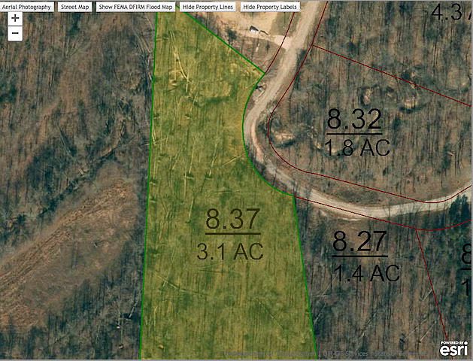Screen dimensions: 473x361
Task: Hide Property Lines on the map
Action: coord(208,7)
